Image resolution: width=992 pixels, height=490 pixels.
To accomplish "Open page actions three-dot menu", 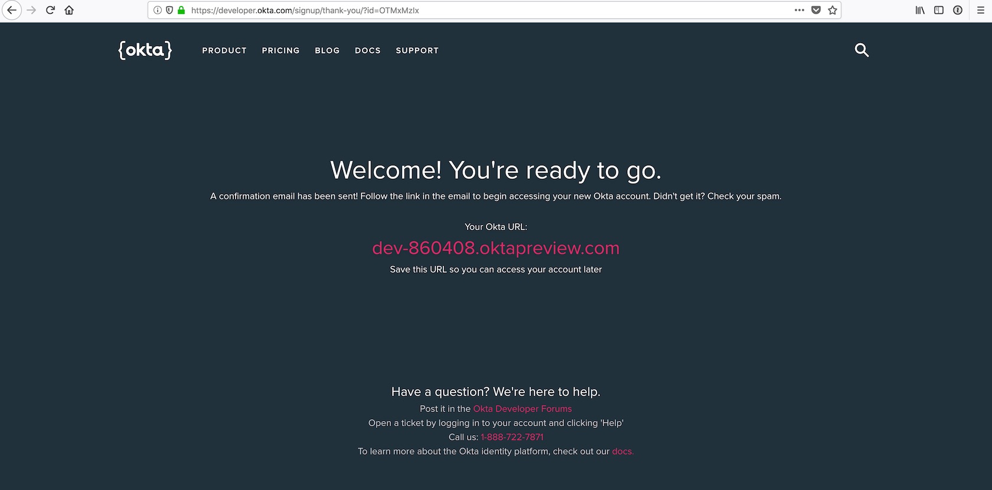I will [800, 10].
